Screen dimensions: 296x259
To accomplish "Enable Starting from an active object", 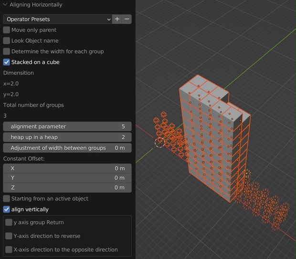I will coord(7,198).
